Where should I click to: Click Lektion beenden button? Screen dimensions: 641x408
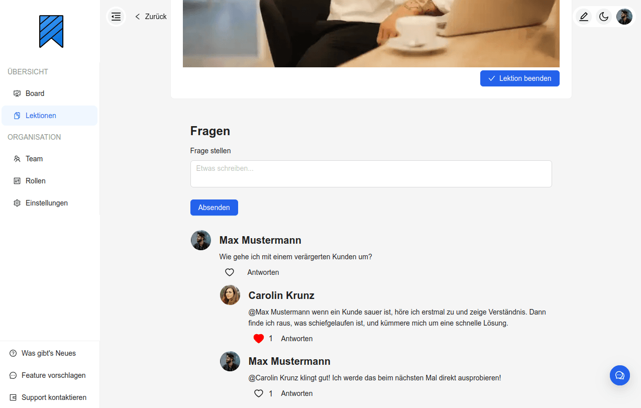click(x=520, y=78)
